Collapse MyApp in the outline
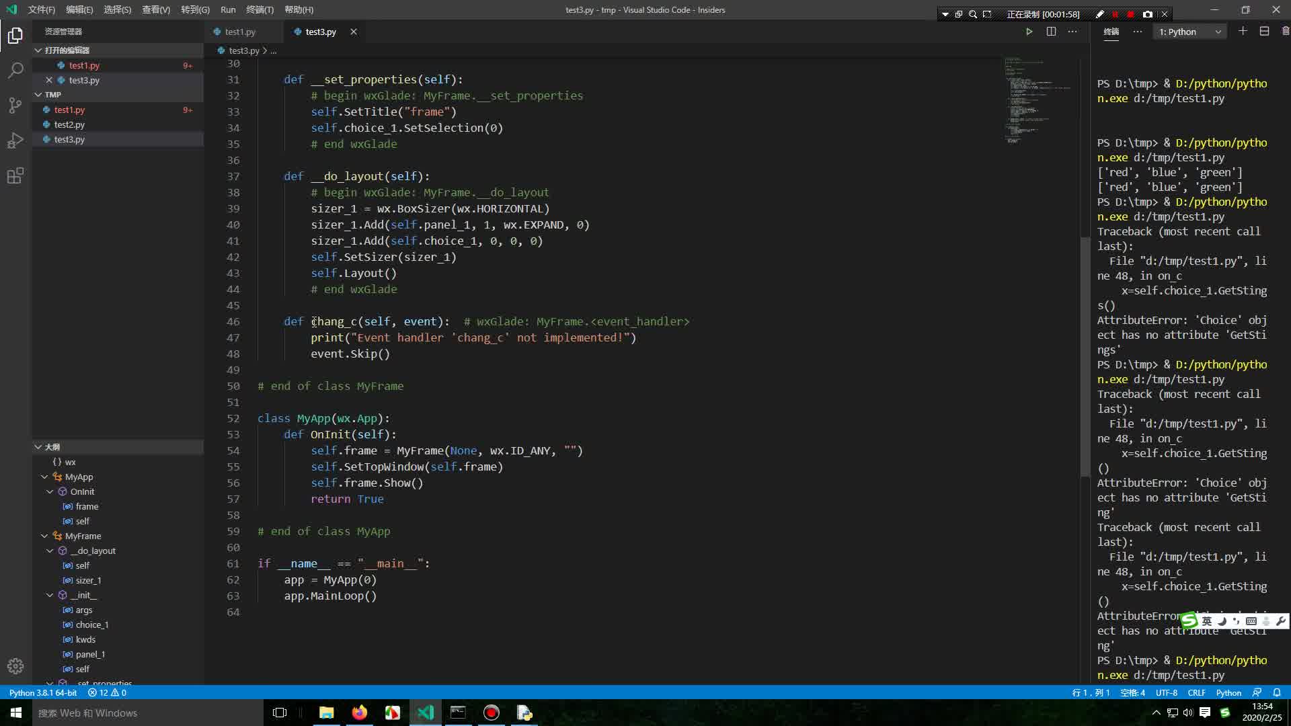Screen dimensions: 1291x726 coord(44,477)
